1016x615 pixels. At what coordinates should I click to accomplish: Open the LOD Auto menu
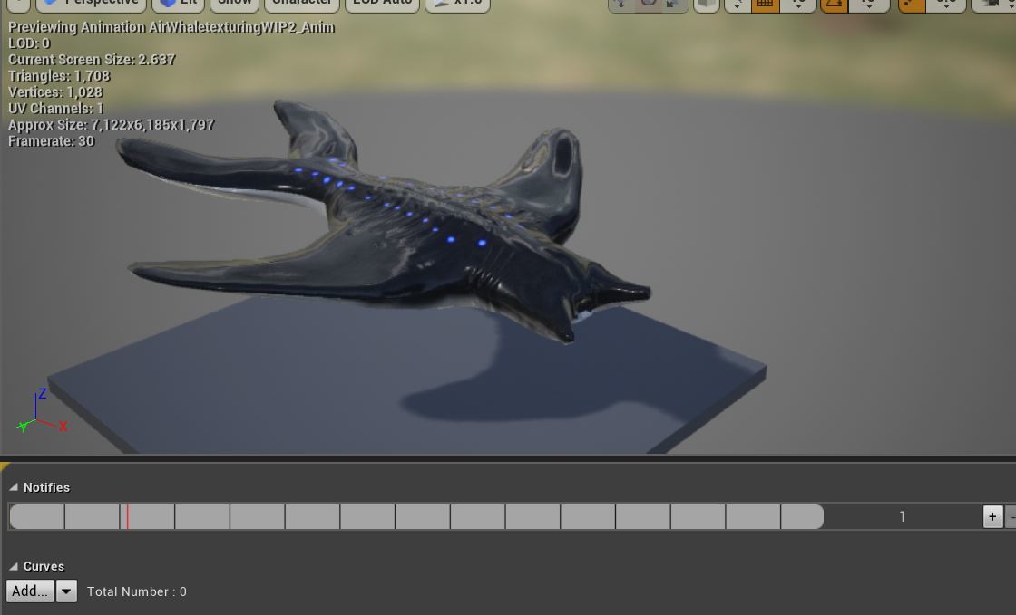pyautogui.click(x=382, y=4)
